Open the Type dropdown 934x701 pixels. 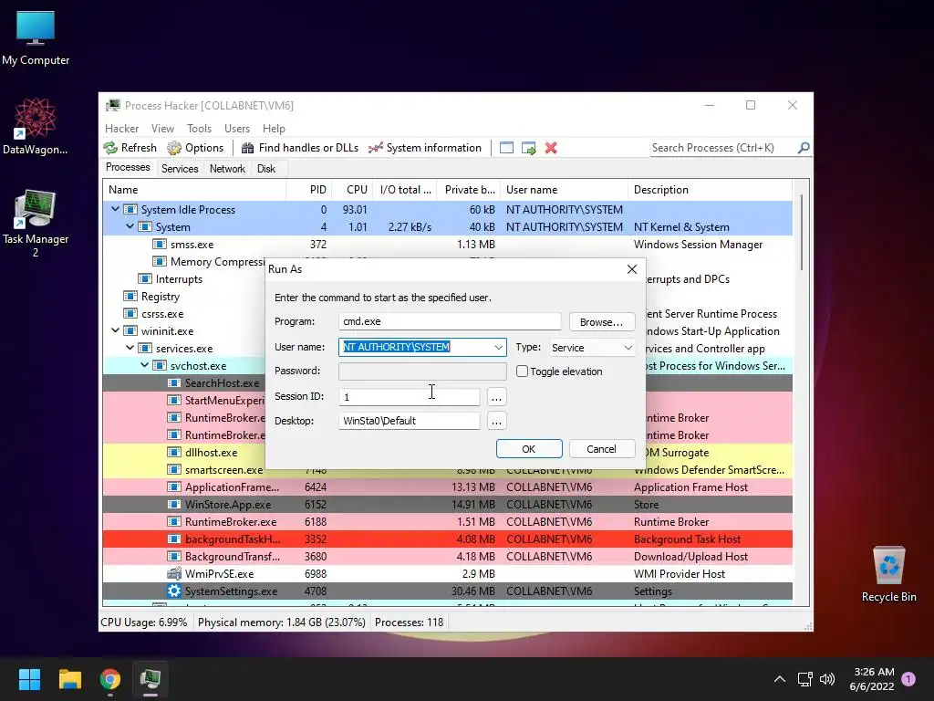[x=628, y=347]
